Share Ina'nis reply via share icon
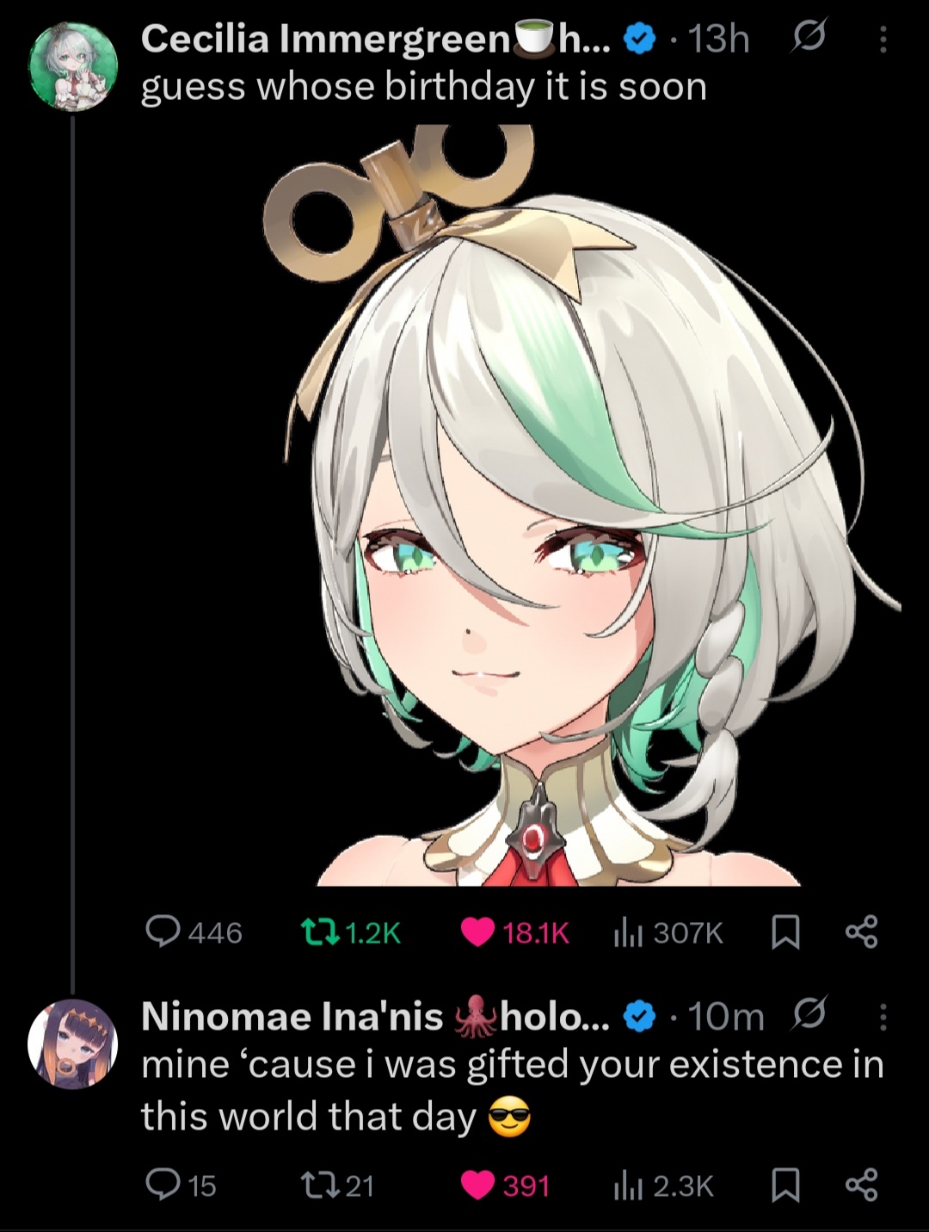Viewport: 929px width, 1232px height. tap(861, 1186)
